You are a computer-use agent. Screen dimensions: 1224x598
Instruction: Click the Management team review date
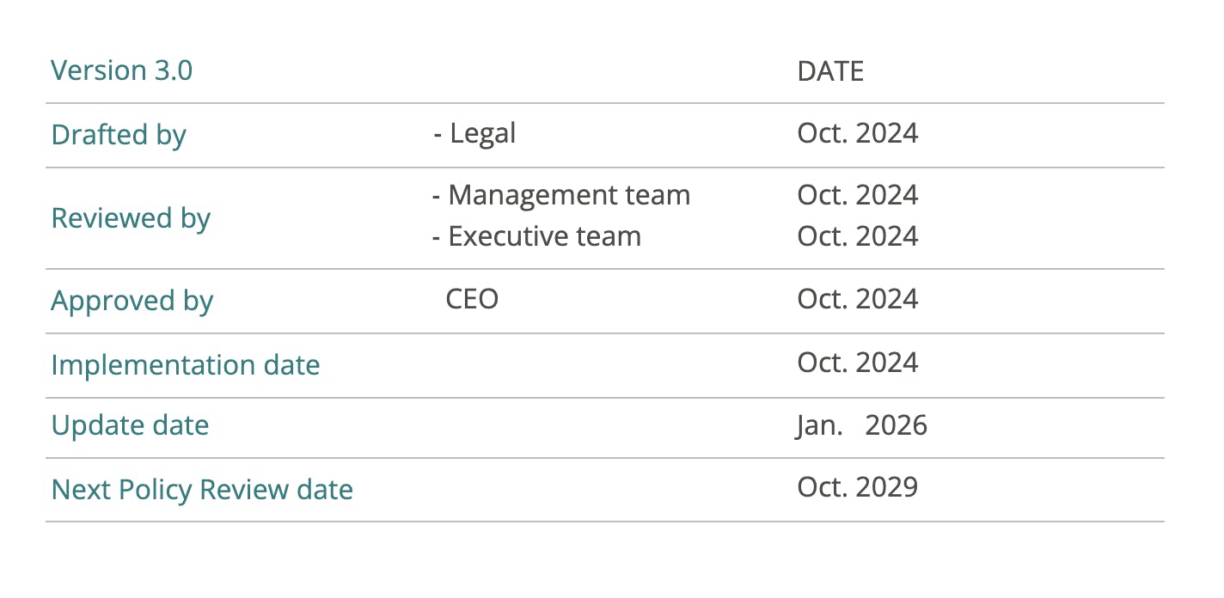[857, 195]
